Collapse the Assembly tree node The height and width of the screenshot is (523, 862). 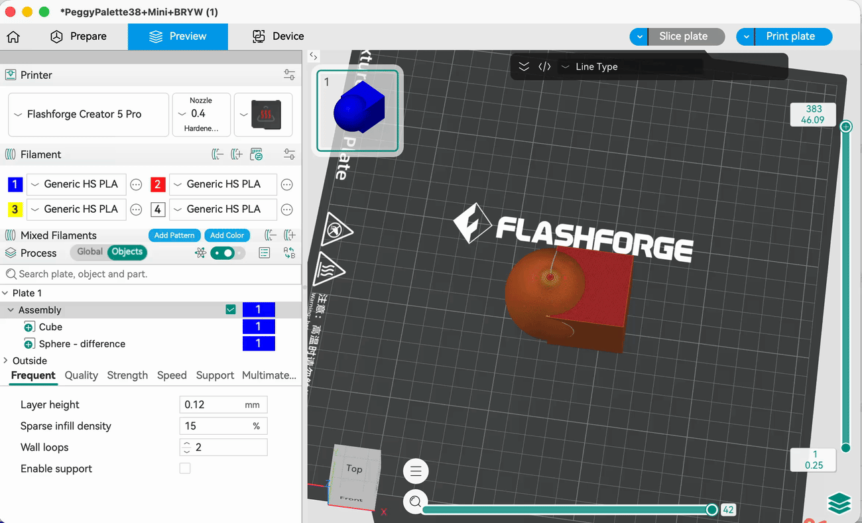(x=11, y=310)
